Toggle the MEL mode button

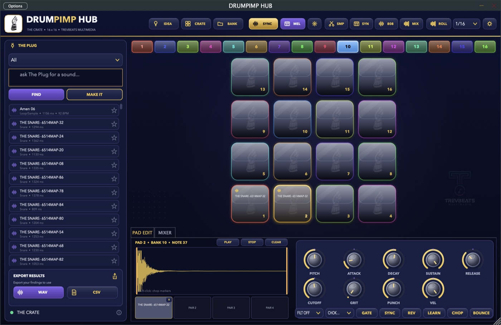293,24
